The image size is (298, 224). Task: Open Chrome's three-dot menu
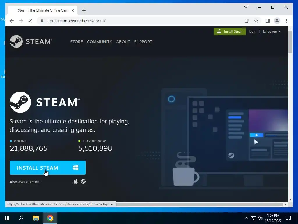286,21
